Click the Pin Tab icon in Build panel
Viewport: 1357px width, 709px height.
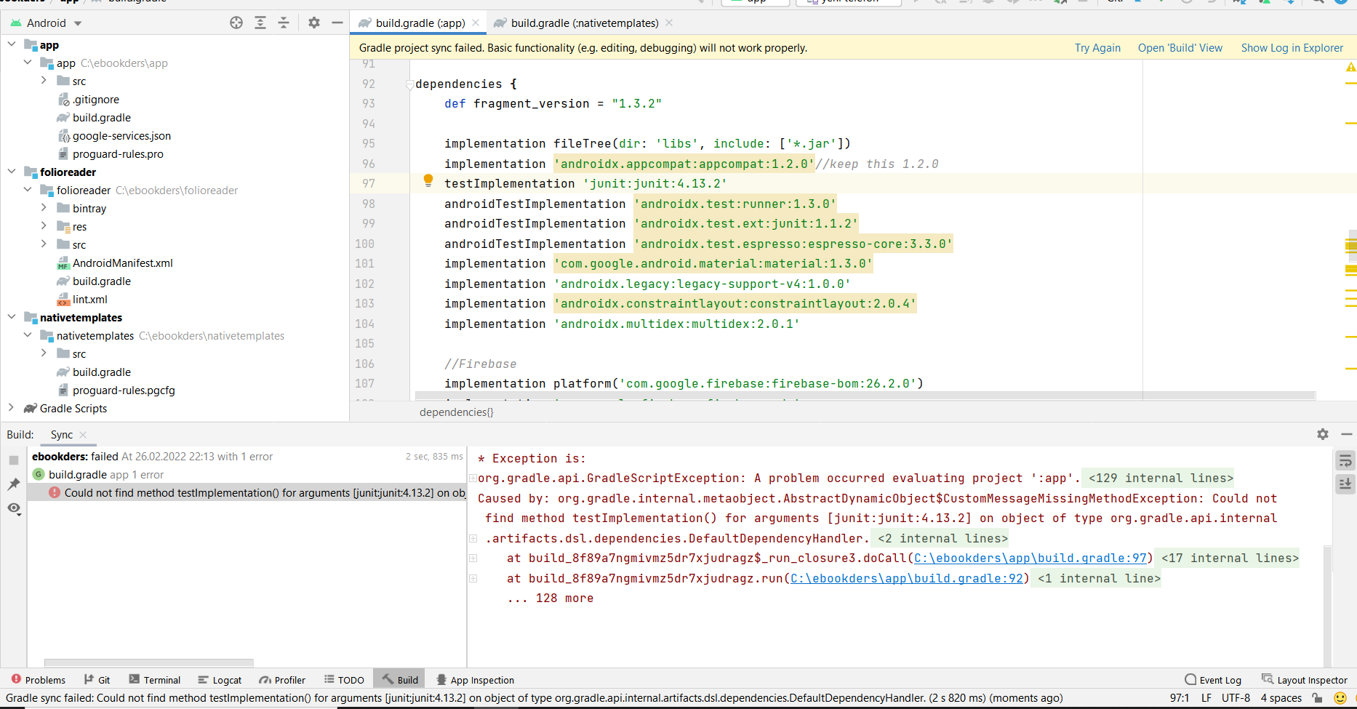pyautogui.click(x=14, y=484)
